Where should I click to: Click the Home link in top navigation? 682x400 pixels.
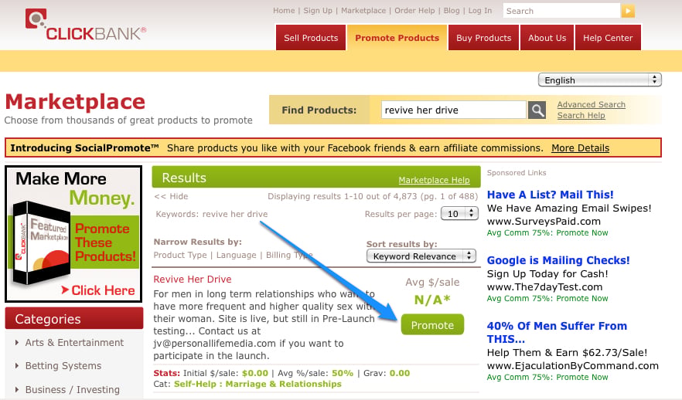tap(284, 10)
